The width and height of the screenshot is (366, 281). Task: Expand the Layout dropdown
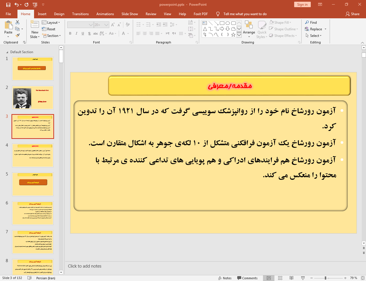coord(51,22)
